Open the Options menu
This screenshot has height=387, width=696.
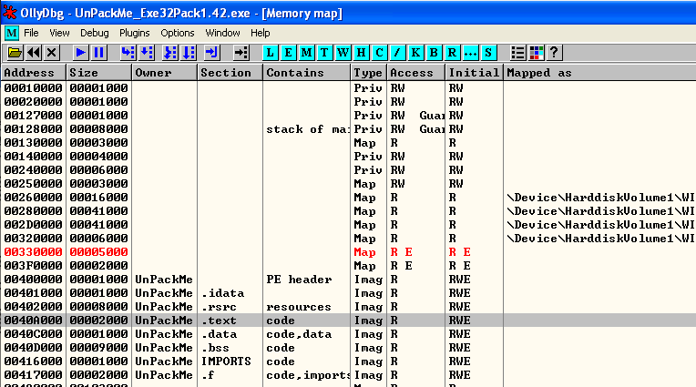point(178,33)
